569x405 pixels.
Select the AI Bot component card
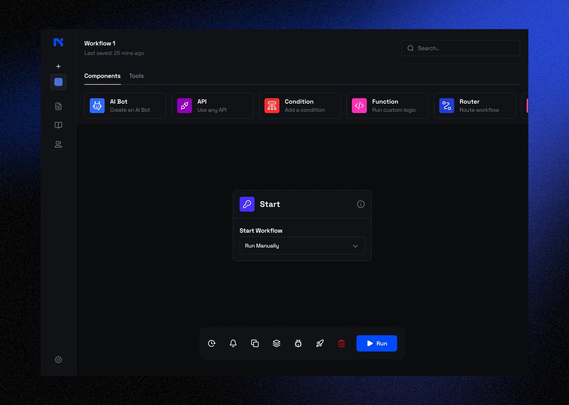pyautogui.click(x=125, y=105)
